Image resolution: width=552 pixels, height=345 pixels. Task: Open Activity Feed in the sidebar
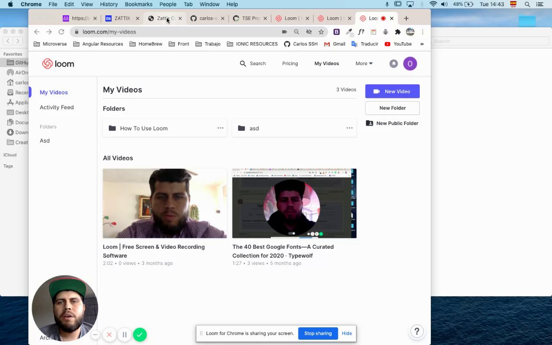tap(57, 107)
